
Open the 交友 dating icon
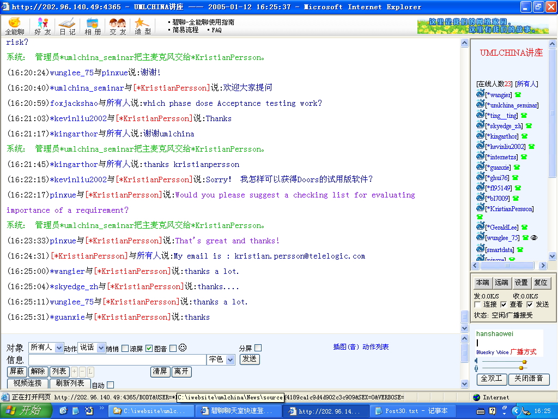pyautogui.click(x=118, y=27)
